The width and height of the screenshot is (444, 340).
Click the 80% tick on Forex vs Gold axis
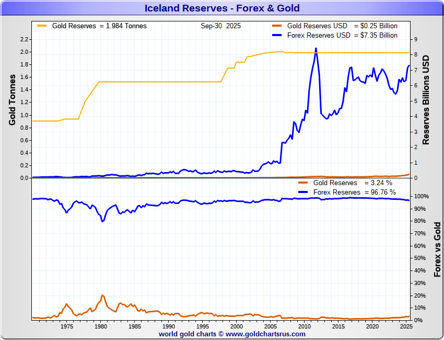[420, 221]
